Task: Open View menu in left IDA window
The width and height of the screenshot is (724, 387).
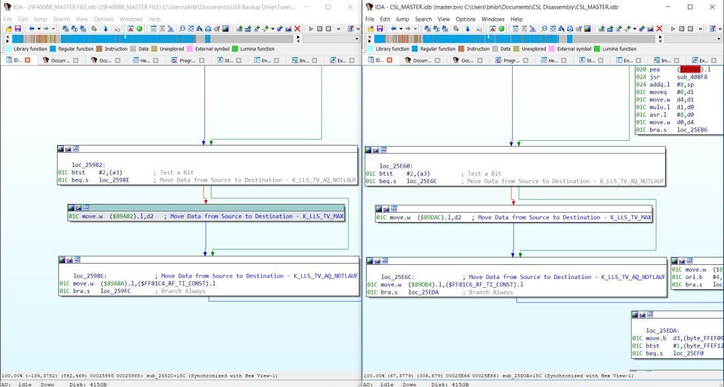Action: click(82, 19)
